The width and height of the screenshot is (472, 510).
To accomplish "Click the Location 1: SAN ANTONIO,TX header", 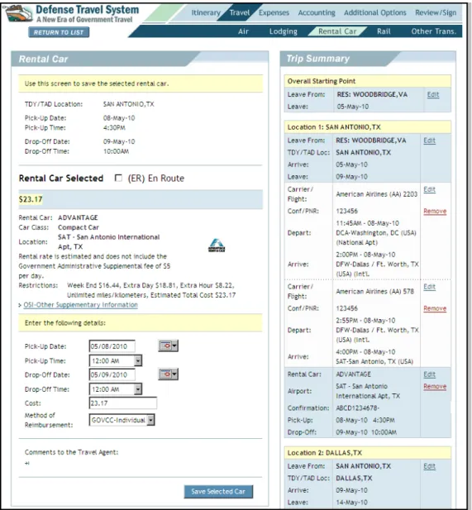I will 368,126.
